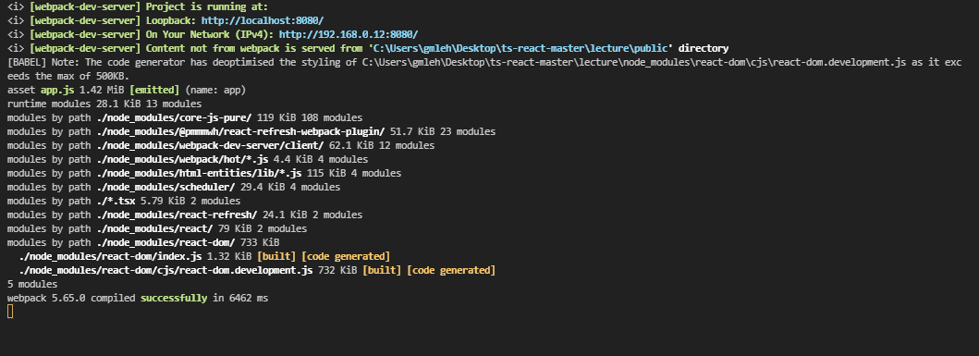This screenshot has height=356, width=979.
Task: Click the [emitted] status label
Action: pos(154,90)
